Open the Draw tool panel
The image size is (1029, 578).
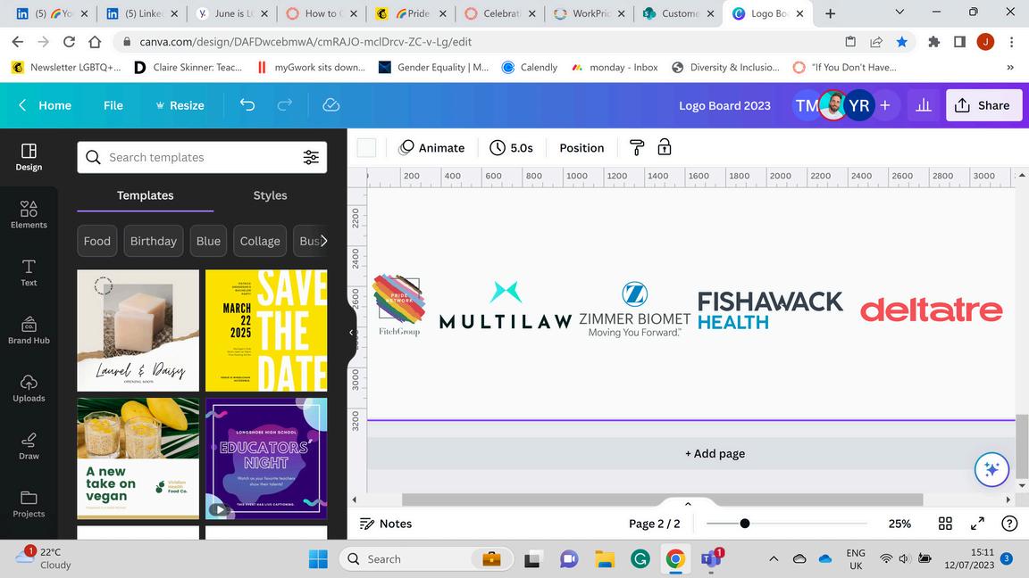29,446
